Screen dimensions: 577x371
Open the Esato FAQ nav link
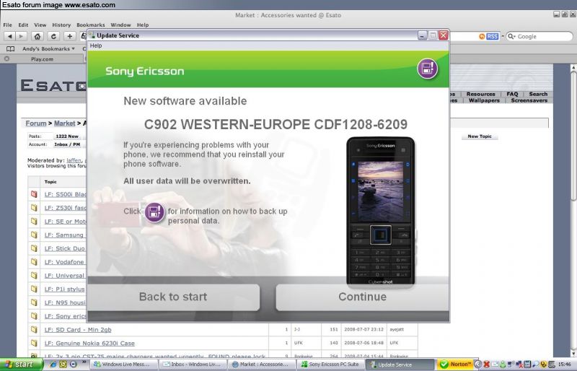coord(512,94)
